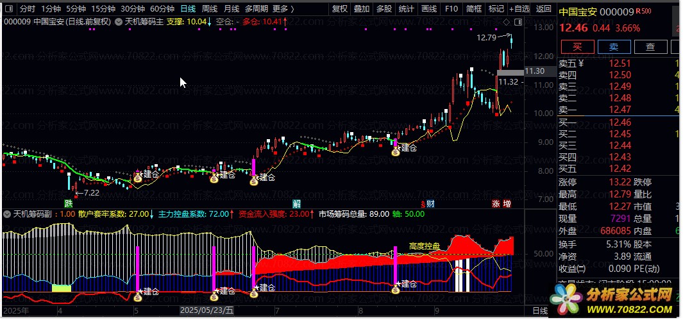Activate the 画线 drawing tool
Viewport: 683px width, 320px height.
tap(429, 8)
